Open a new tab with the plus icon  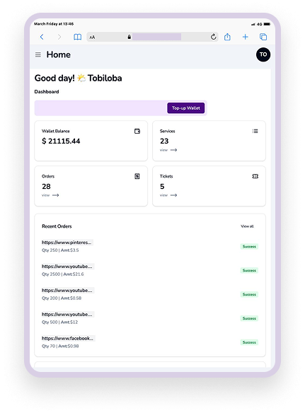tap(245, 37)
